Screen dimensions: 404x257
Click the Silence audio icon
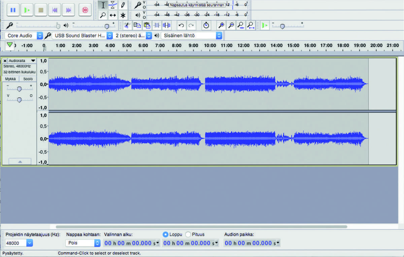(x=167, y=25)
